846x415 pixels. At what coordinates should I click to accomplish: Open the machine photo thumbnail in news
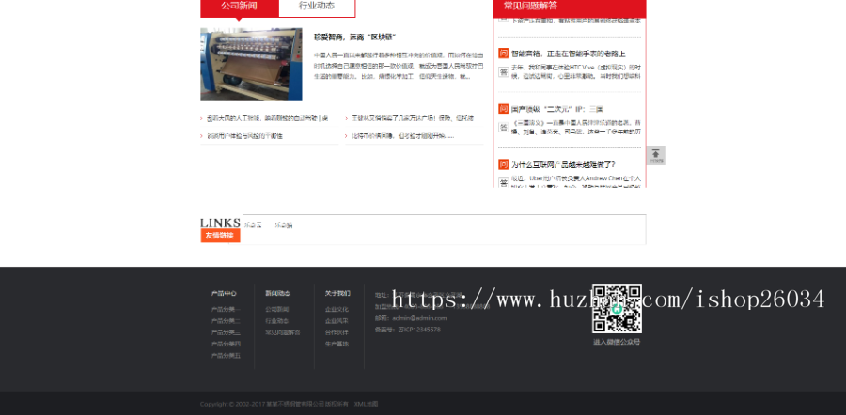pos(251,65)
